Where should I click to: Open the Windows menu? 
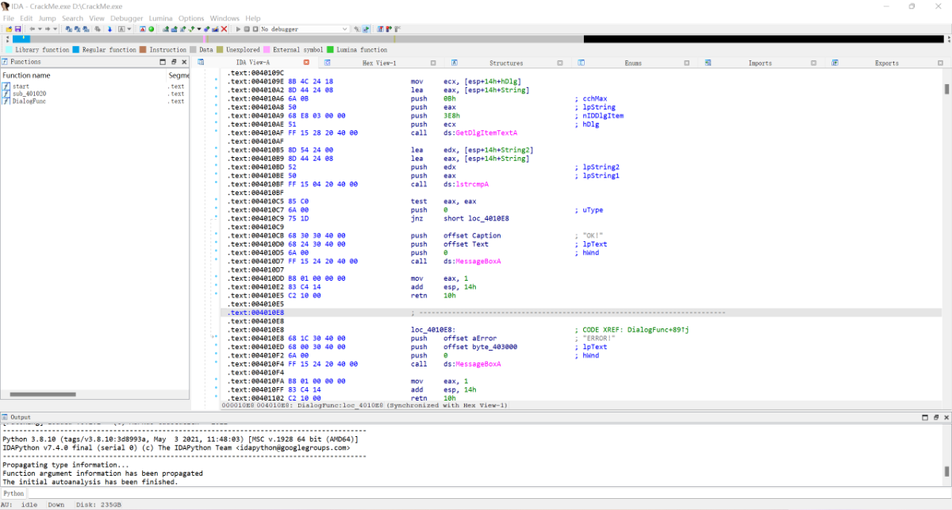tap(225, 18)
